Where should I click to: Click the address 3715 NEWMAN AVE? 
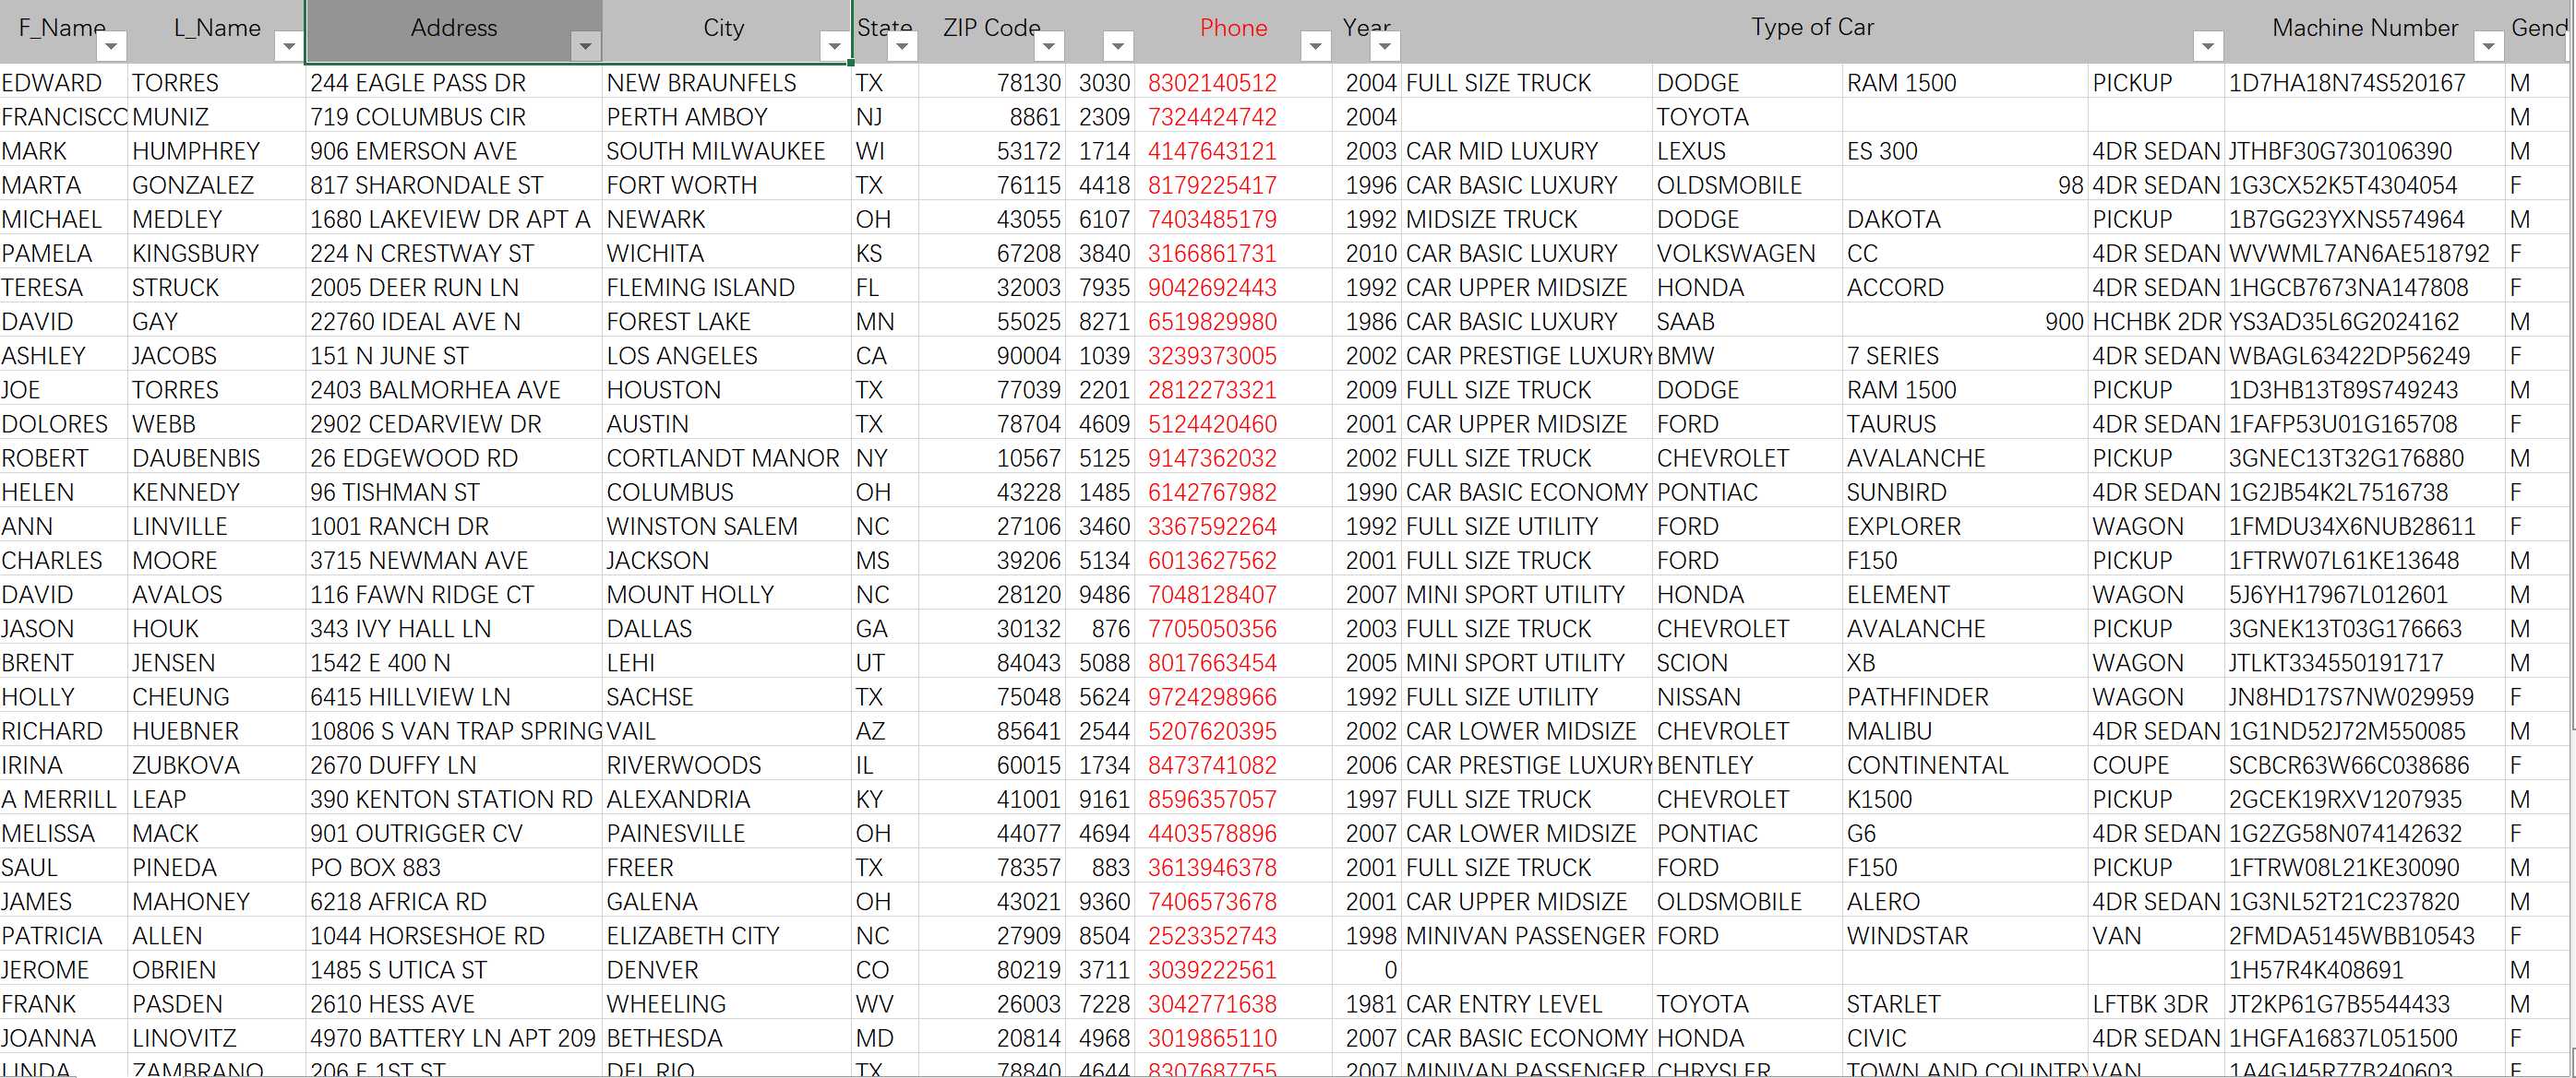pyautogui.click(x=454, y=561)
